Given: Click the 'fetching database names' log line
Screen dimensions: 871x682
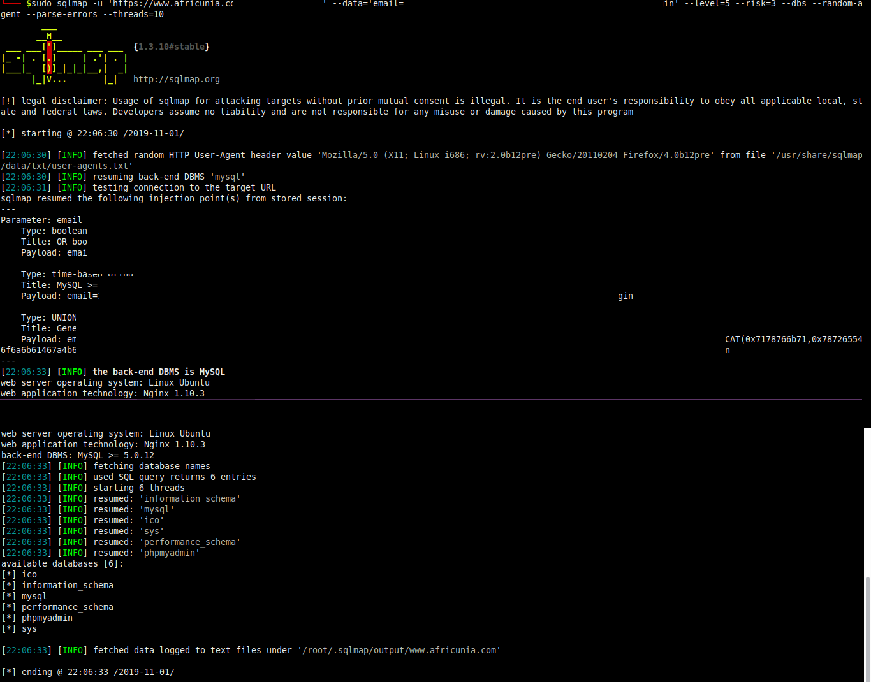Looking at the screenshot, I should click(106, 466).
